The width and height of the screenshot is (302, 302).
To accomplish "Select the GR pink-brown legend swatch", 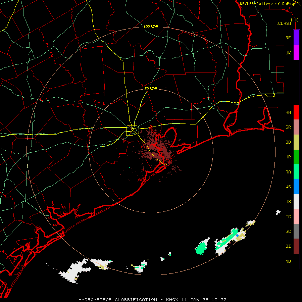I will pos(296,127).
